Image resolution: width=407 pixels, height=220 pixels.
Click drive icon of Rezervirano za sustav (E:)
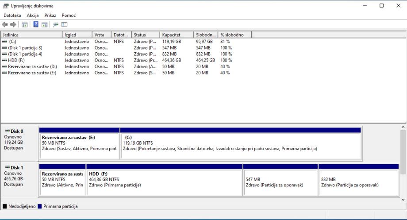(4, 73)
